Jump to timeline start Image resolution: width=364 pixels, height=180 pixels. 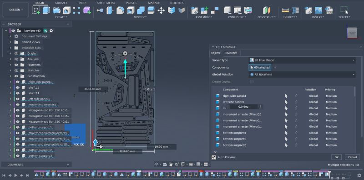[x=4, y=175]
